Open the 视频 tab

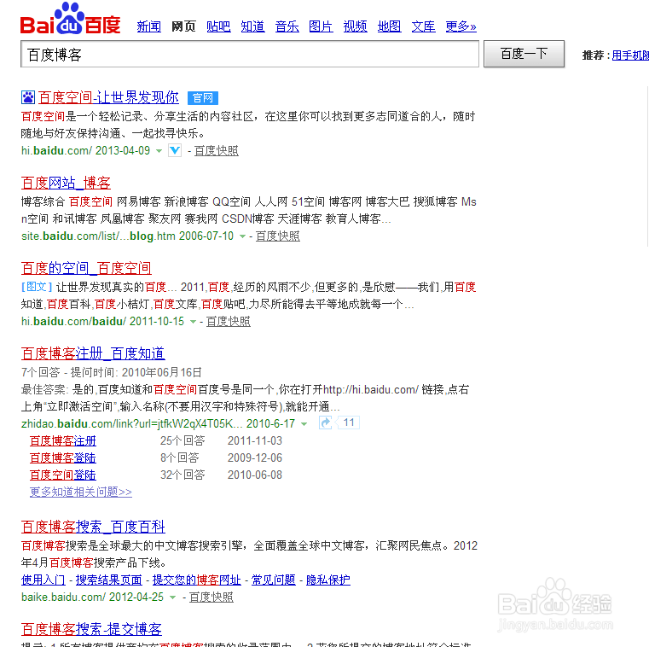(x=355, y=26)
